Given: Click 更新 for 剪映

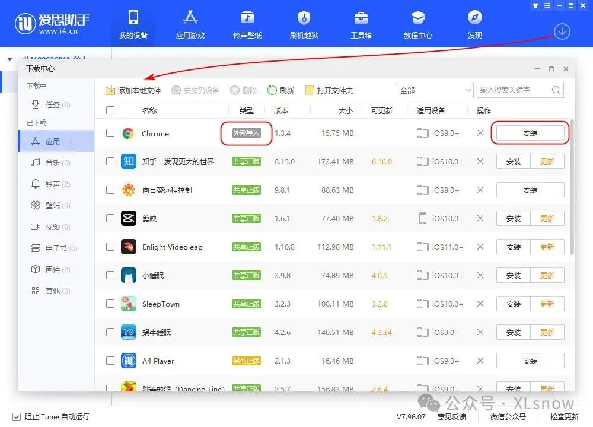Looking at the screenshot, I should click(x=547, y=218).
